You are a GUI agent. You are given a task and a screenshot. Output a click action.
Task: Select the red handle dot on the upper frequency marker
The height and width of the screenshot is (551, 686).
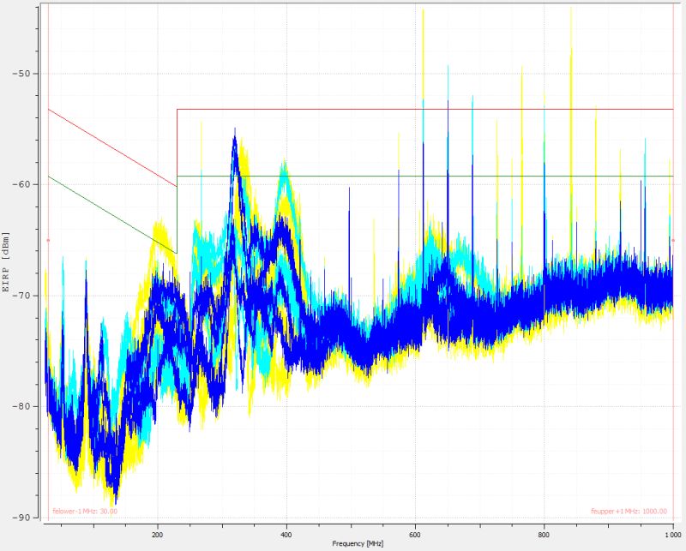[673, 240]
